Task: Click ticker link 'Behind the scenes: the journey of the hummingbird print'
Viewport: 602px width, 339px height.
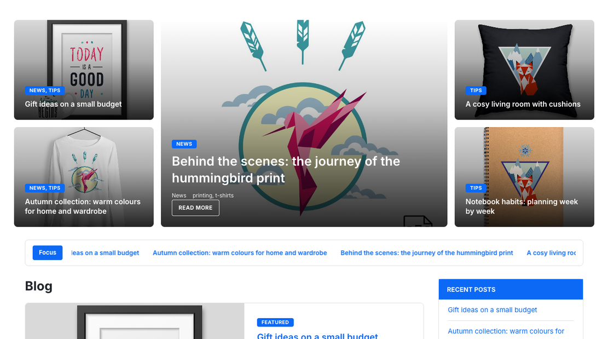Action: (x=426, y=253)
